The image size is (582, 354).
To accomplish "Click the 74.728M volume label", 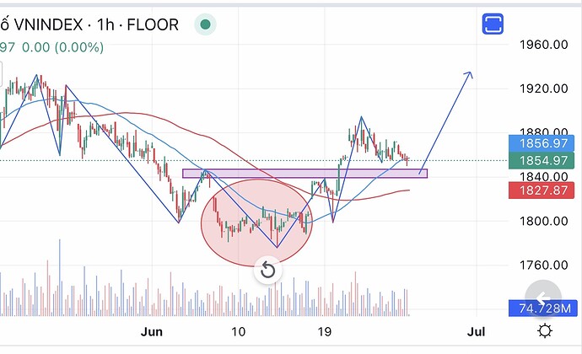I will tap(542, 308).
